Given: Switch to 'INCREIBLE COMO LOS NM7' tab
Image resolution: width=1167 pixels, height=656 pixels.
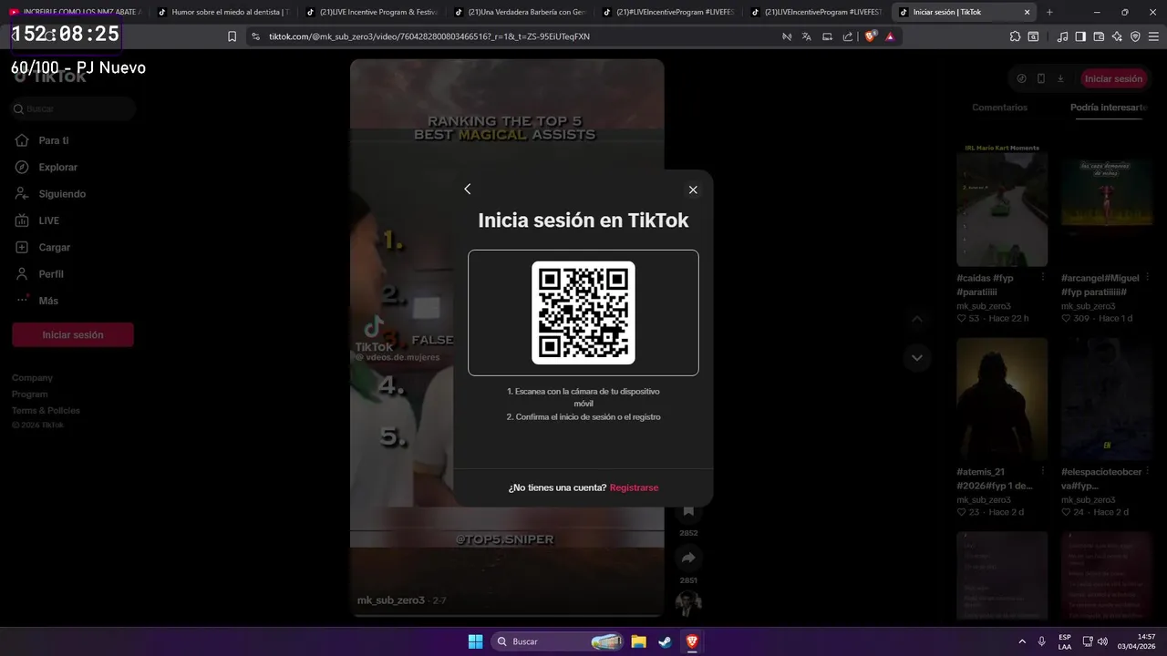Looking at the screenshot, I should 75,12.
